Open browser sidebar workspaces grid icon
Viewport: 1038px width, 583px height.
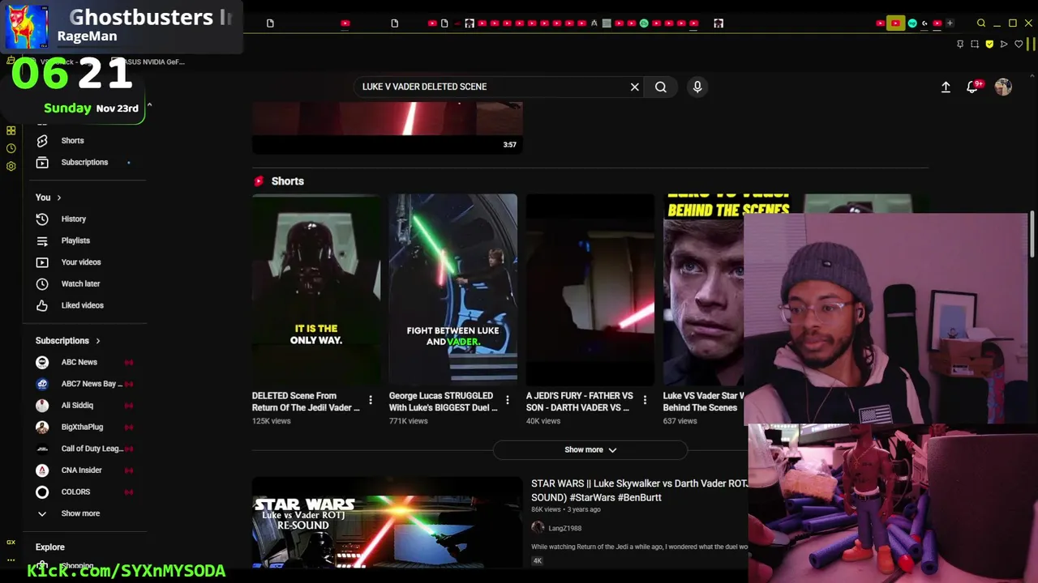click(11, 130)
